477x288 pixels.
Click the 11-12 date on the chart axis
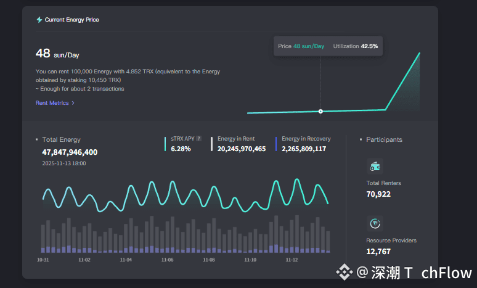click(x=291, y=260)
